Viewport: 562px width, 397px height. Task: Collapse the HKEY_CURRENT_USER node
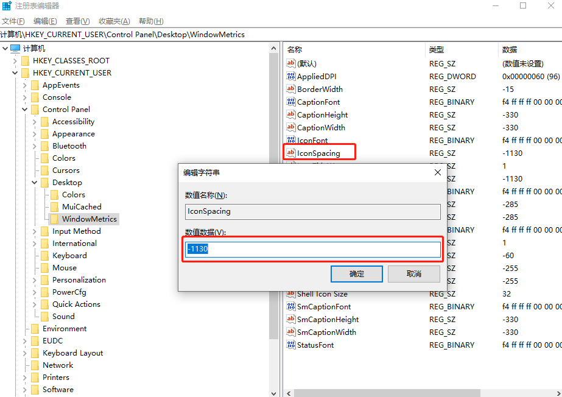(x=15, y=73)
